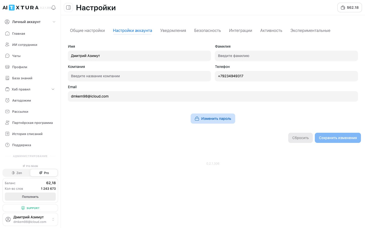Click the Баланс value 62,18

(51, 183)
